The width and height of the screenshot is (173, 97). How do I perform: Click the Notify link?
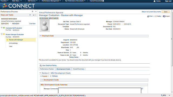tap(159, 16)
